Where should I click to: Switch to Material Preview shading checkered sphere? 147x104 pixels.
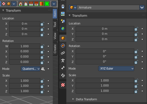[x=4, y=4]
